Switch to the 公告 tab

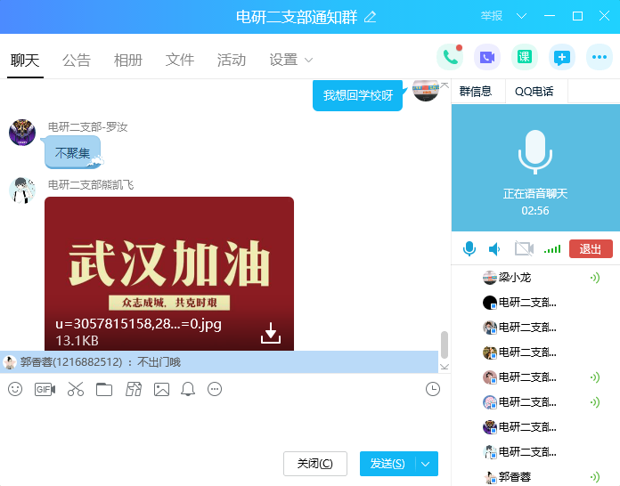(77, 61)
